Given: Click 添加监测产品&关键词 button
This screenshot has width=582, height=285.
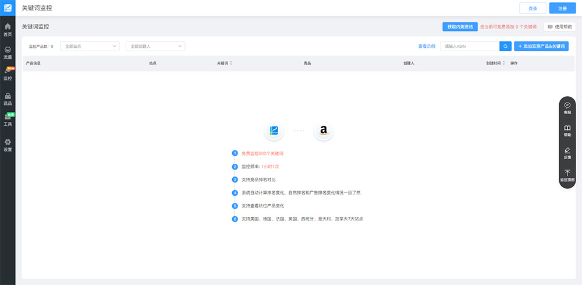Looking at the screenshot, I should pyautogui.click(x=541, y=46).
